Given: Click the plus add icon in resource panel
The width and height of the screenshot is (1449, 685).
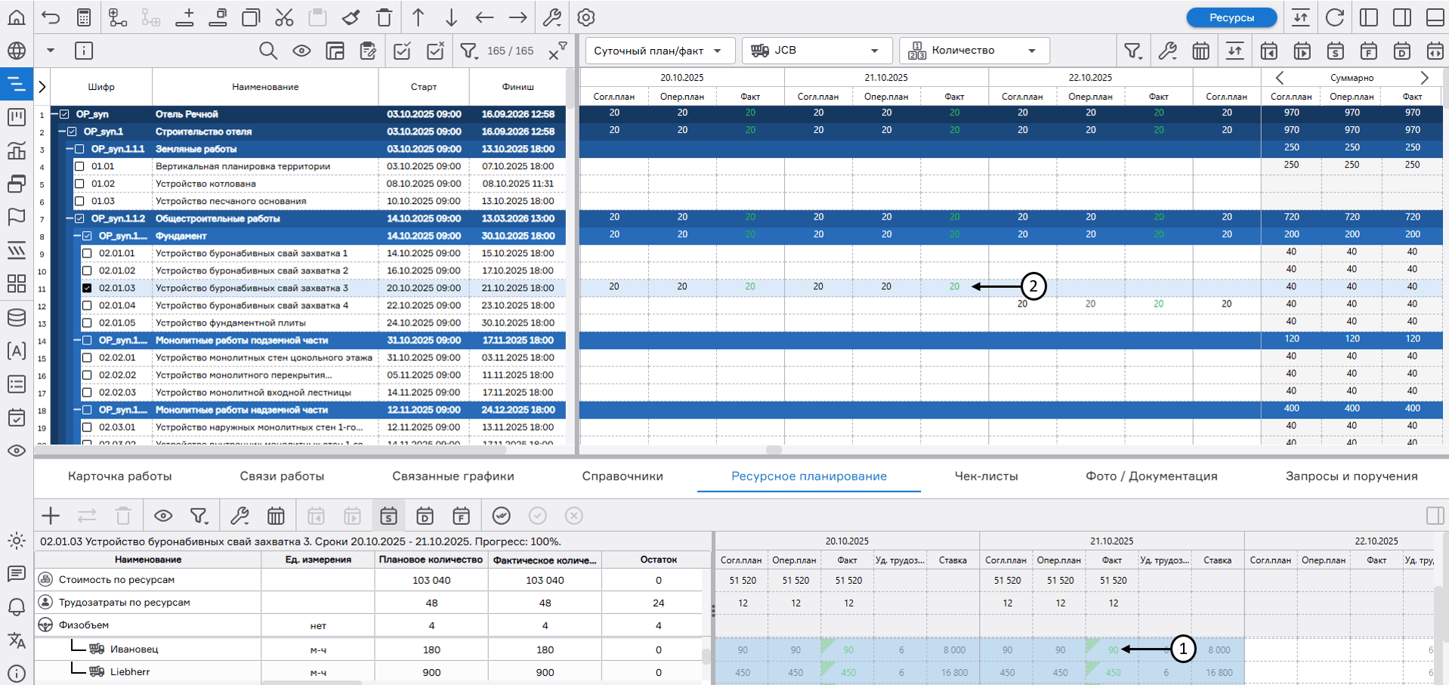Looking at the screenshot, I should pyautogui.click(x=51, y=516).
